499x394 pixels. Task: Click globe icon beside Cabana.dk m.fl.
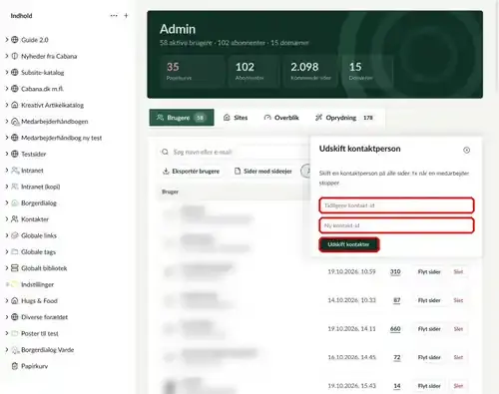[15, 89]
